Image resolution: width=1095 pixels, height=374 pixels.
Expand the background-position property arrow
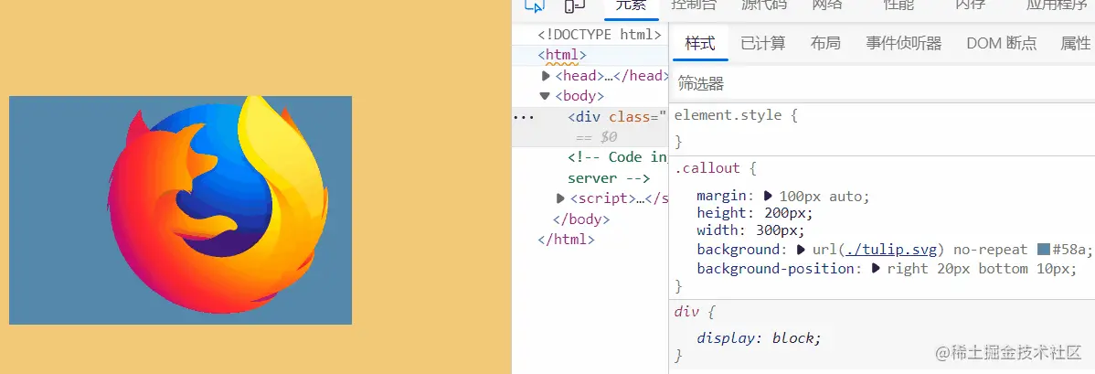click(x=876, y=269)
